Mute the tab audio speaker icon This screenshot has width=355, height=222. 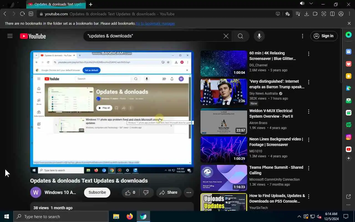(x=302, y=4)
